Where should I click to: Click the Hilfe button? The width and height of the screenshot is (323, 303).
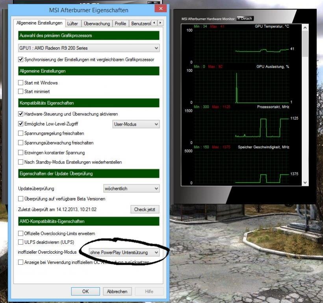(149, 291)
